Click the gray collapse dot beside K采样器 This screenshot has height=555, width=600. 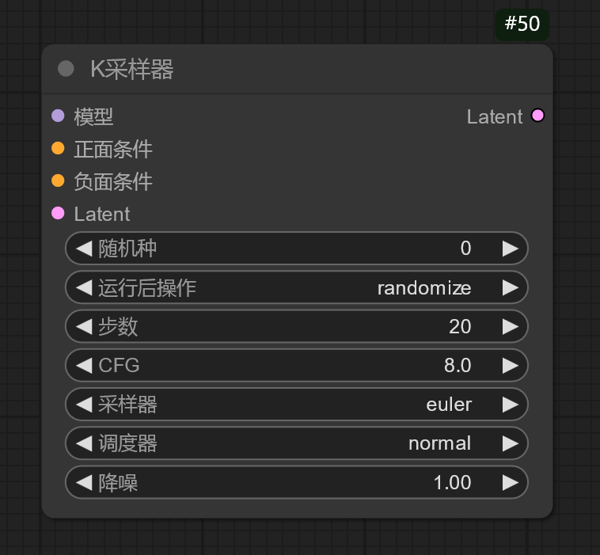66,70
